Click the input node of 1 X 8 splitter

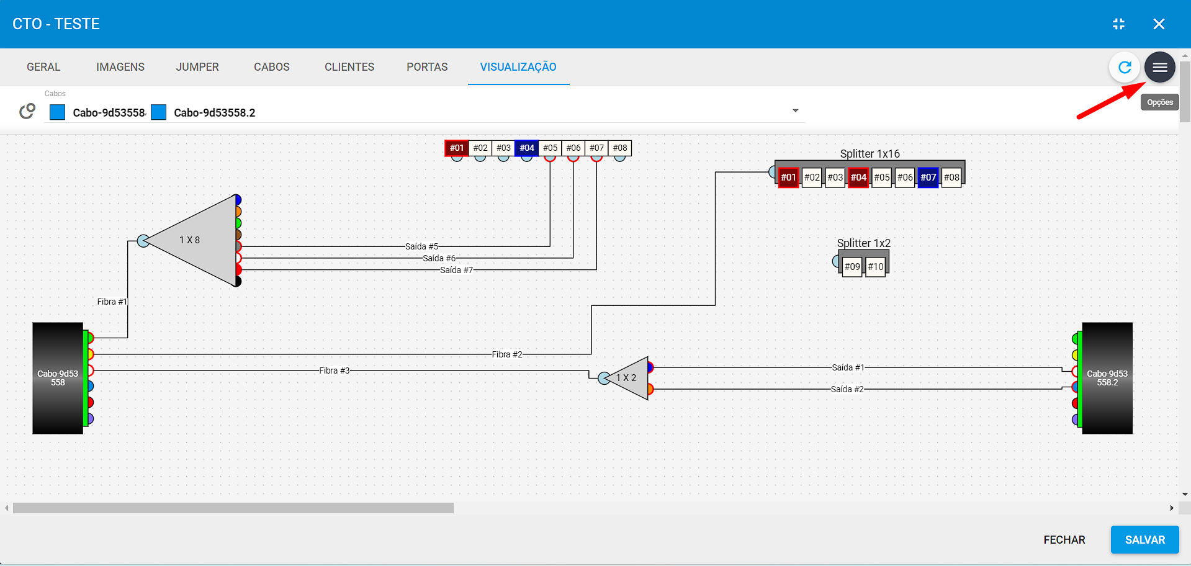coord(143,241)
